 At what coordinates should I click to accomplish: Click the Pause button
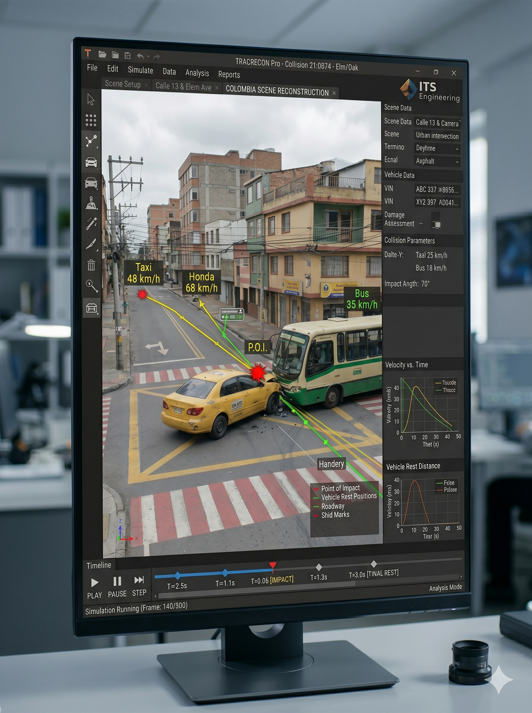click(x=117, y=581)
